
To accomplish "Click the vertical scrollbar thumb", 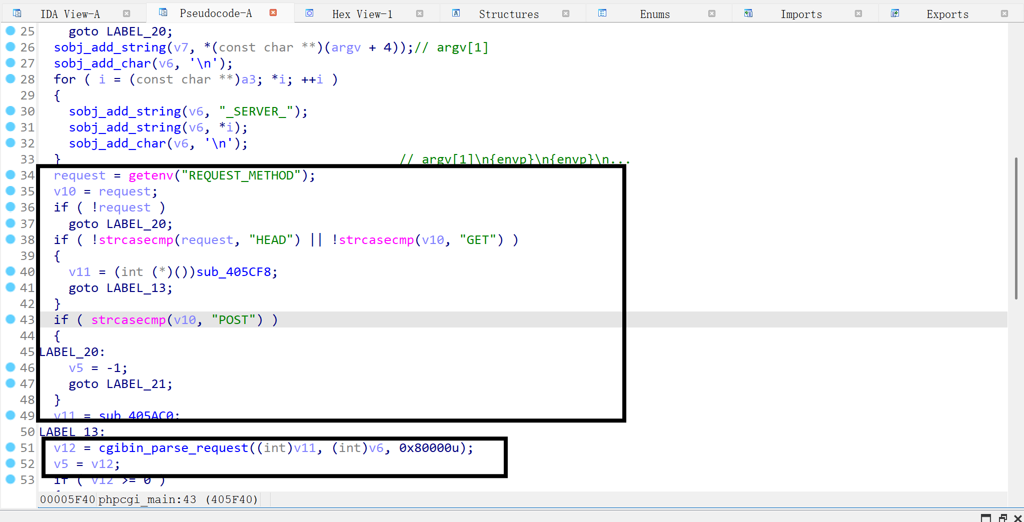I will (1016, 228).
